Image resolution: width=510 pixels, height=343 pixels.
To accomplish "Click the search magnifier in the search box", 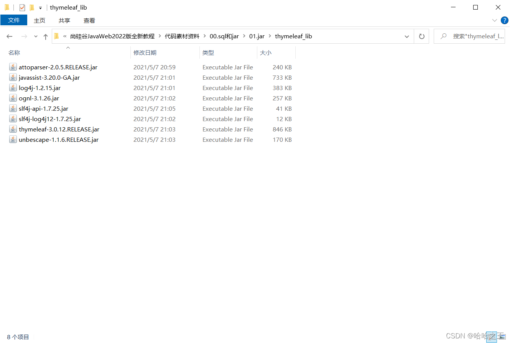I will 444,36.
